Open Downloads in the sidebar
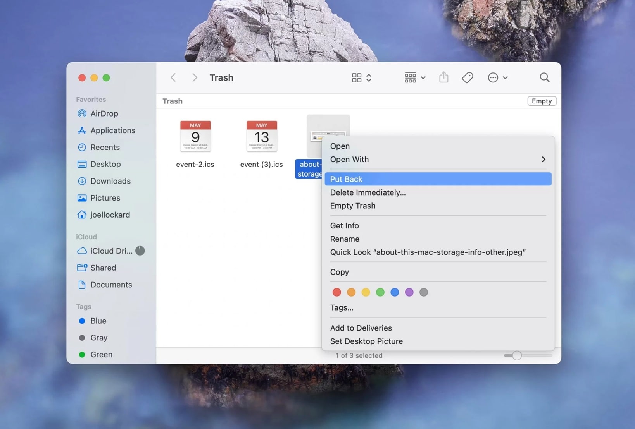635x429 pixels. tap(104, 181)
